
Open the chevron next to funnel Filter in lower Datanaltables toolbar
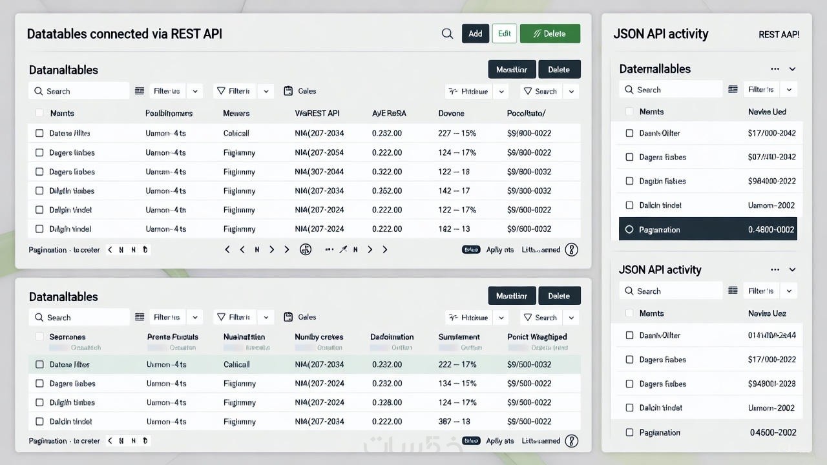266,317
